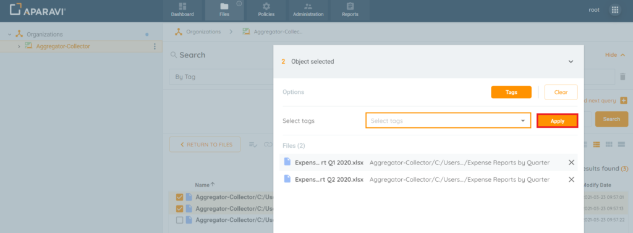Remove Q1 2020 expense file with X
Viewport: 633px width, 233px height.
(x=571, y=163)
